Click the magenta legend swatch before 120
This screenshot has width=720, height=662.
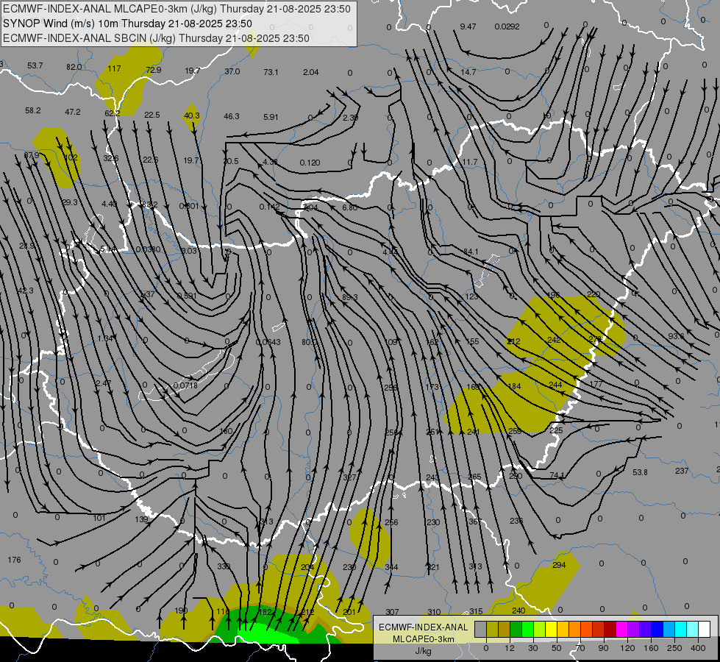(x=621, y=629)
